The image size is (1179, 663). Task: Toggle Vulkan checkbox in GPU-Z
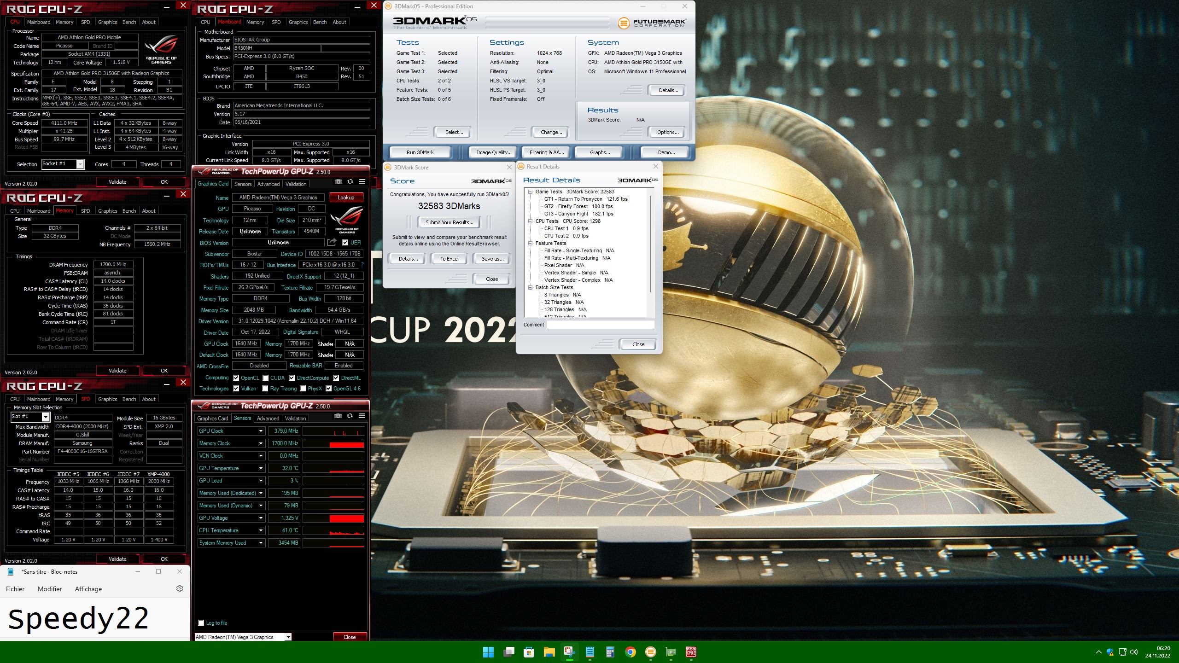[236, 389]
